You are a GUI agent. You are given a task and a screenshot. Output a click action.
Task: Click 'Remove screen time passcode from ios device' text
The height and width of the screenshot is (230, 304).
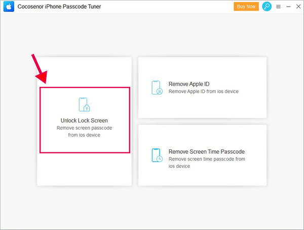point(207,162)
